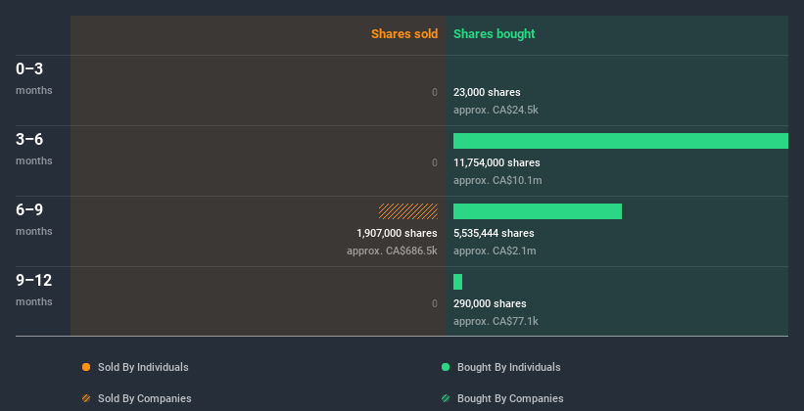Screen dimensions: 804x411
Task: Click the Shares sold column header
Action: (x=404, y=34)
